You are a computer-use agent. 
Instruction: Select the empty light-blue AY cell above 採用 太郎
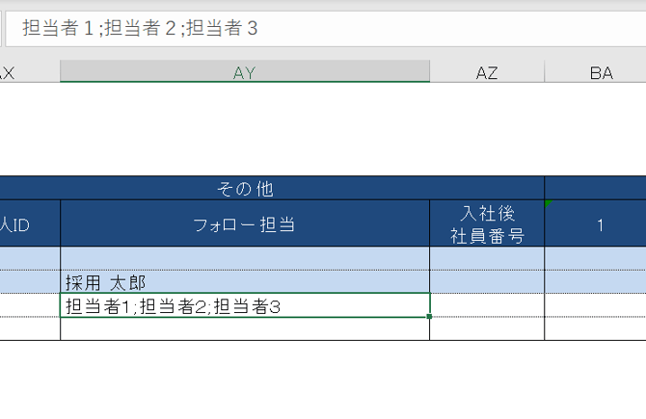pyautogui.click(x=245, y=258)
